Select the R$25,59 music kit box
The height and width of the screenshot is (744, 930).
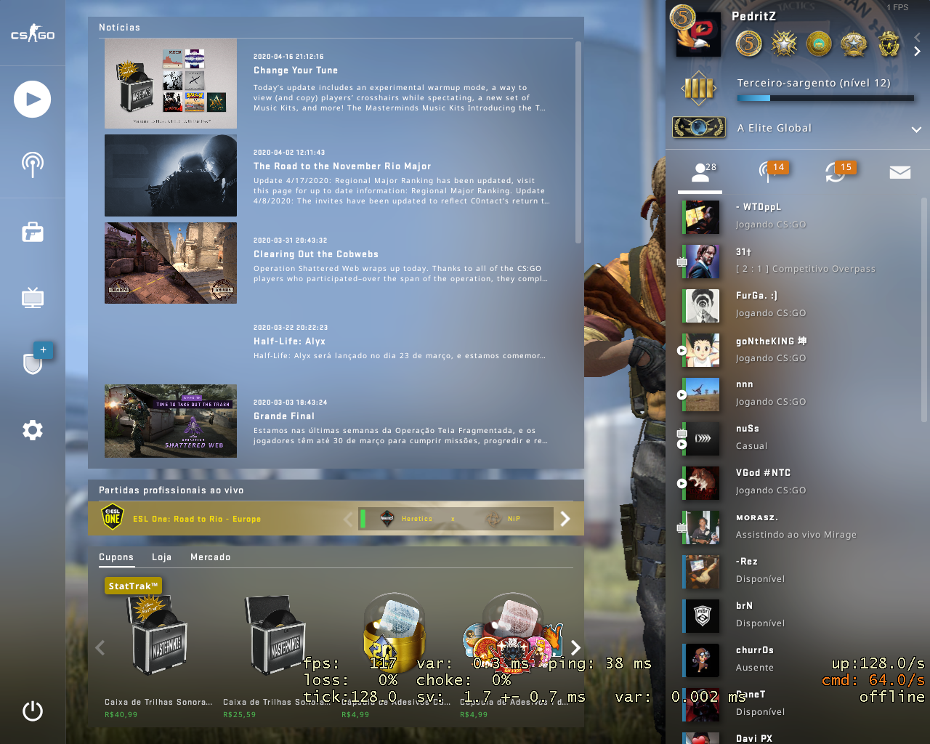click(275, 634)
